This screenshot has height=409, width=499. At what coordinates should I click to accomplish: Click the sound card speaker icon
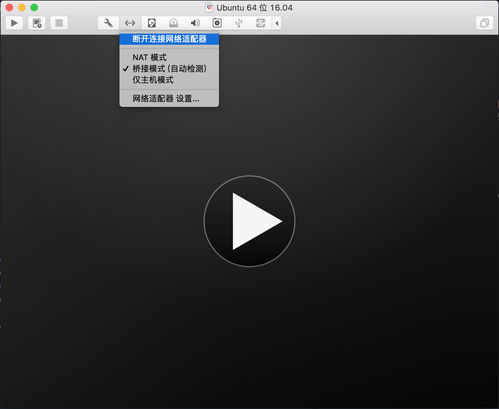(195, 23)
